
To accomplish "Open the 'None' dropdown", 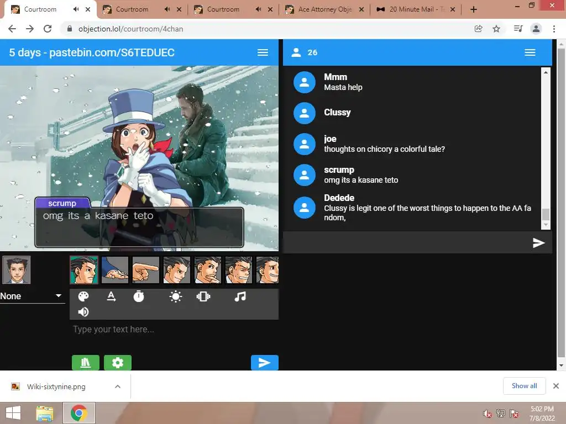I will [x=32, y=296].
